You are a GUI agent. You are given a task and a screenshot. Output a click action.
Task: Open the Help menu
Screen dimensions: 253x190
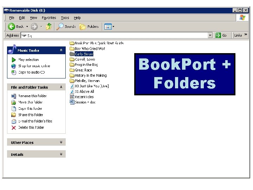tap(77, 18)
